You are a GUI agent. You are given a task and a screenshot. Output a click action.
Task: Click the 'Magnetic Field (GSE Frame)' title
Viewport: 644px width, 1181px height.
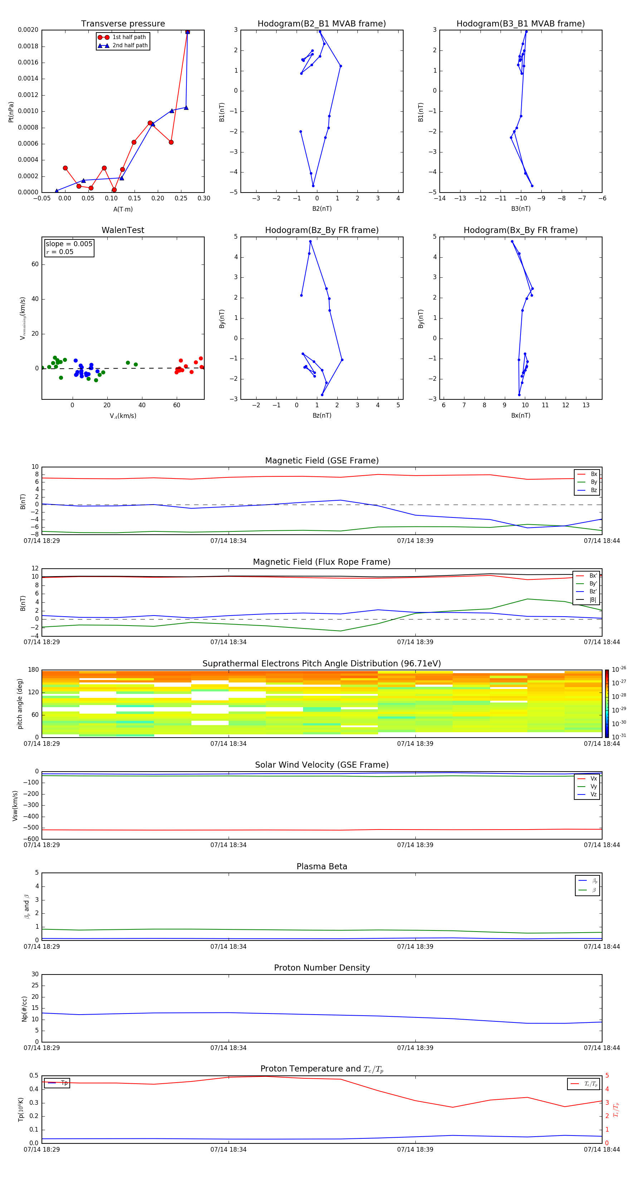pos(322,461)
